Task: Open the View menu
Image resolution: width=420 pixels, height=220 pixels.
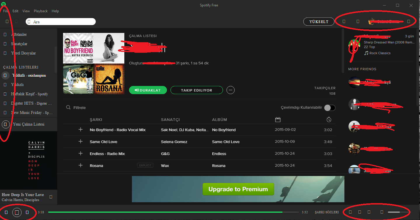Action: pyautogui.click(x=26, y=11)
